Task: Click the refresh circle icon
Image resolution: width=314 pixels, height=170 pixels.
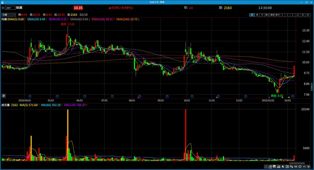Action: click(300, 167)
